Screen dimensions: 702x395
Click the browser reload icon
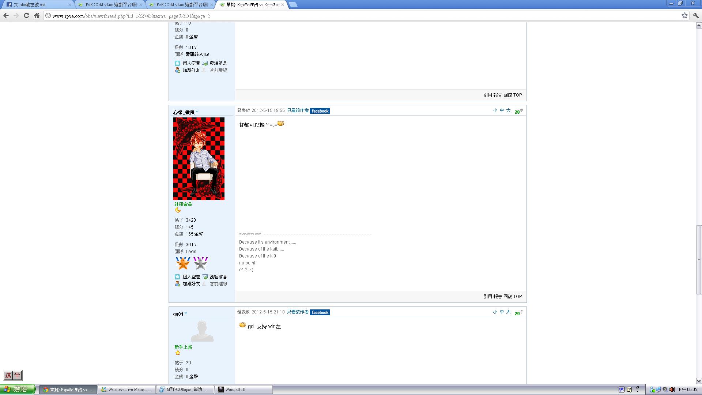[x=26, y=16]
